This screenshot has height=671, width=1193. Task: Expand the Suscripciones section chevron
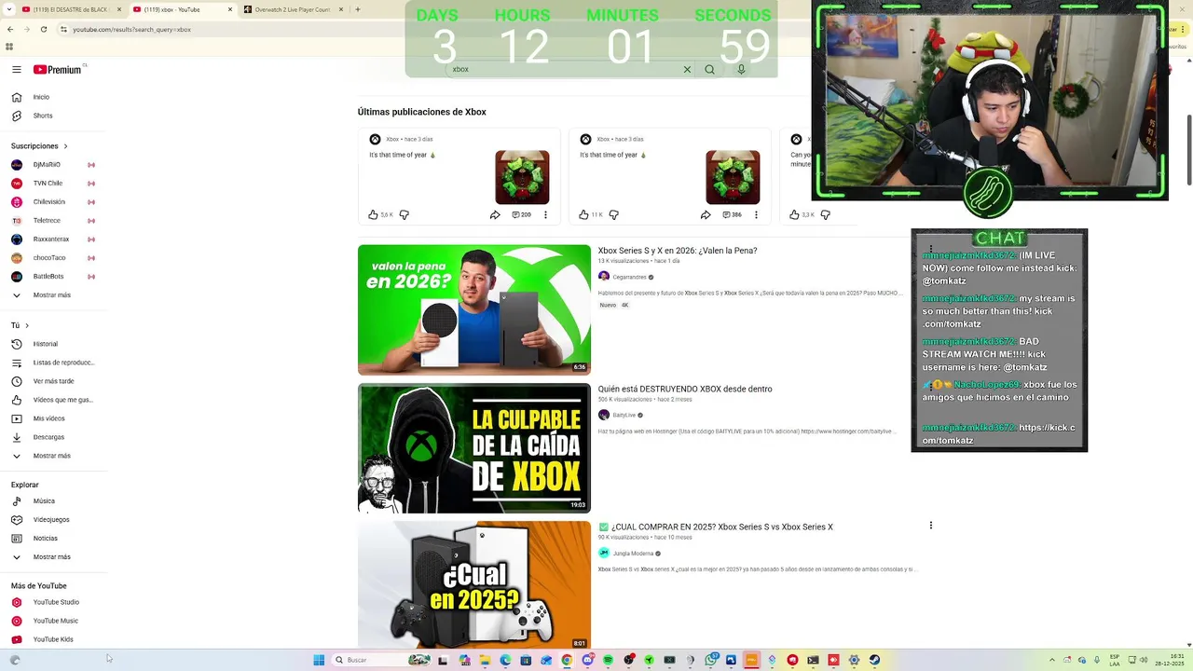65,146
